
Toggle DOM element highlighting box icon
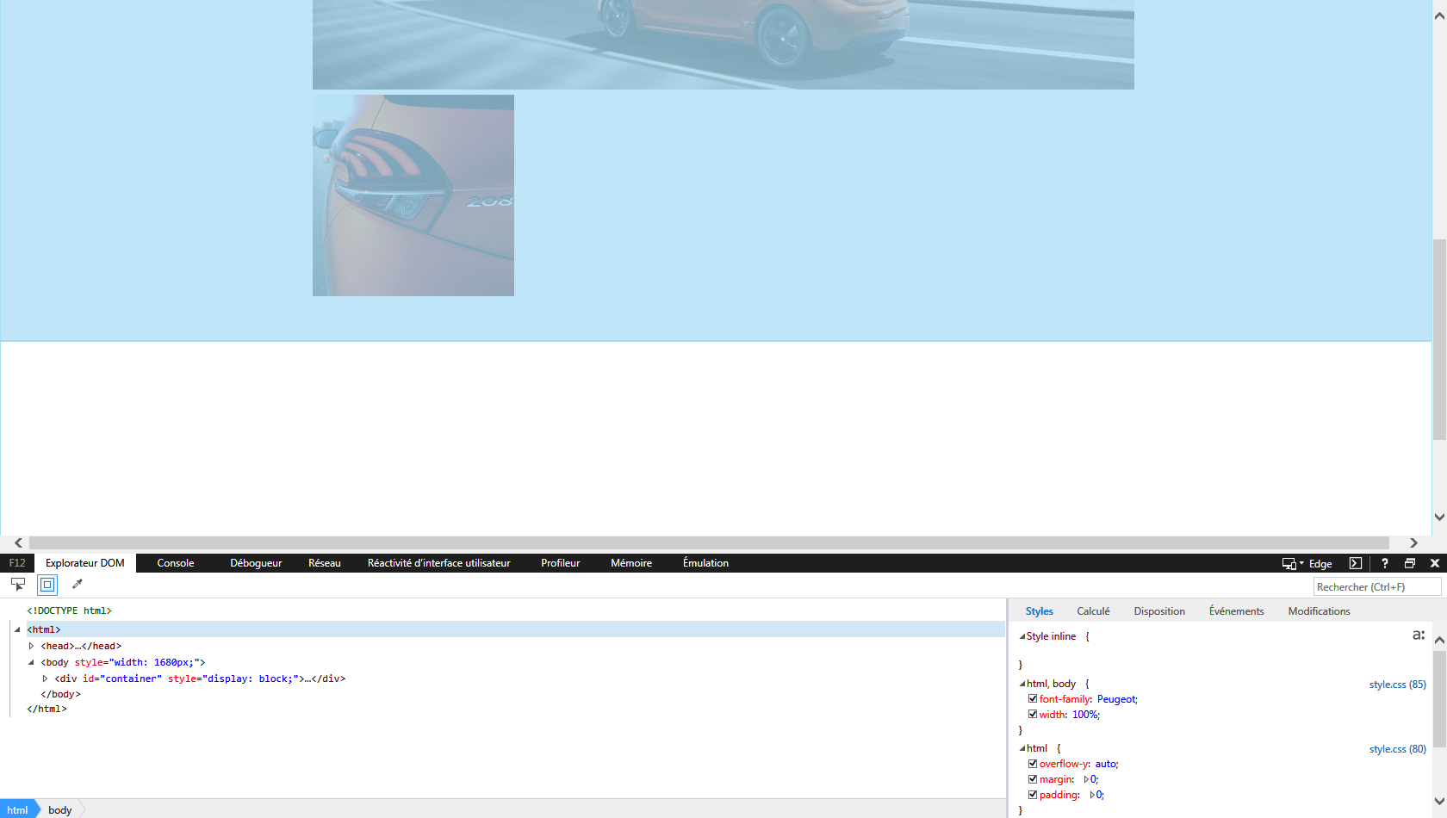tap(47, 585)
